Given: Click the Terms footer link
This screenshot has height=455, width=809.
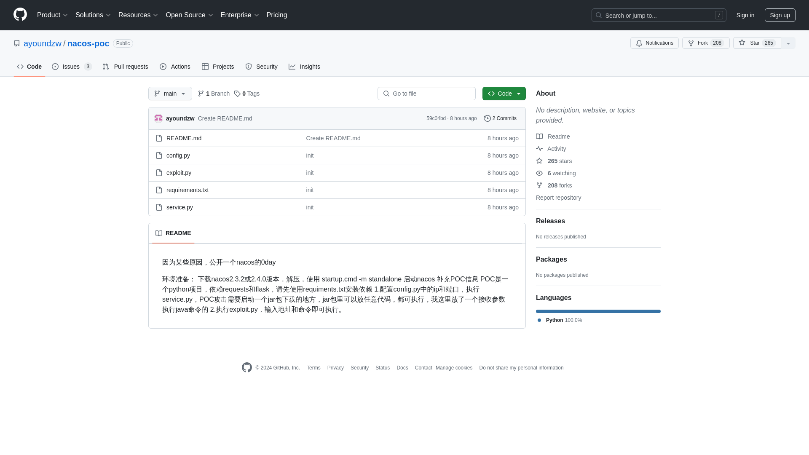Looking at the screenshot, I should point(313,368).
